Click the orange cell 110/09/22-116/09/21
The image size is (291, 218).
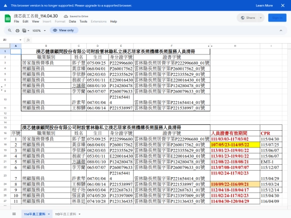click(x=235, y=184)
